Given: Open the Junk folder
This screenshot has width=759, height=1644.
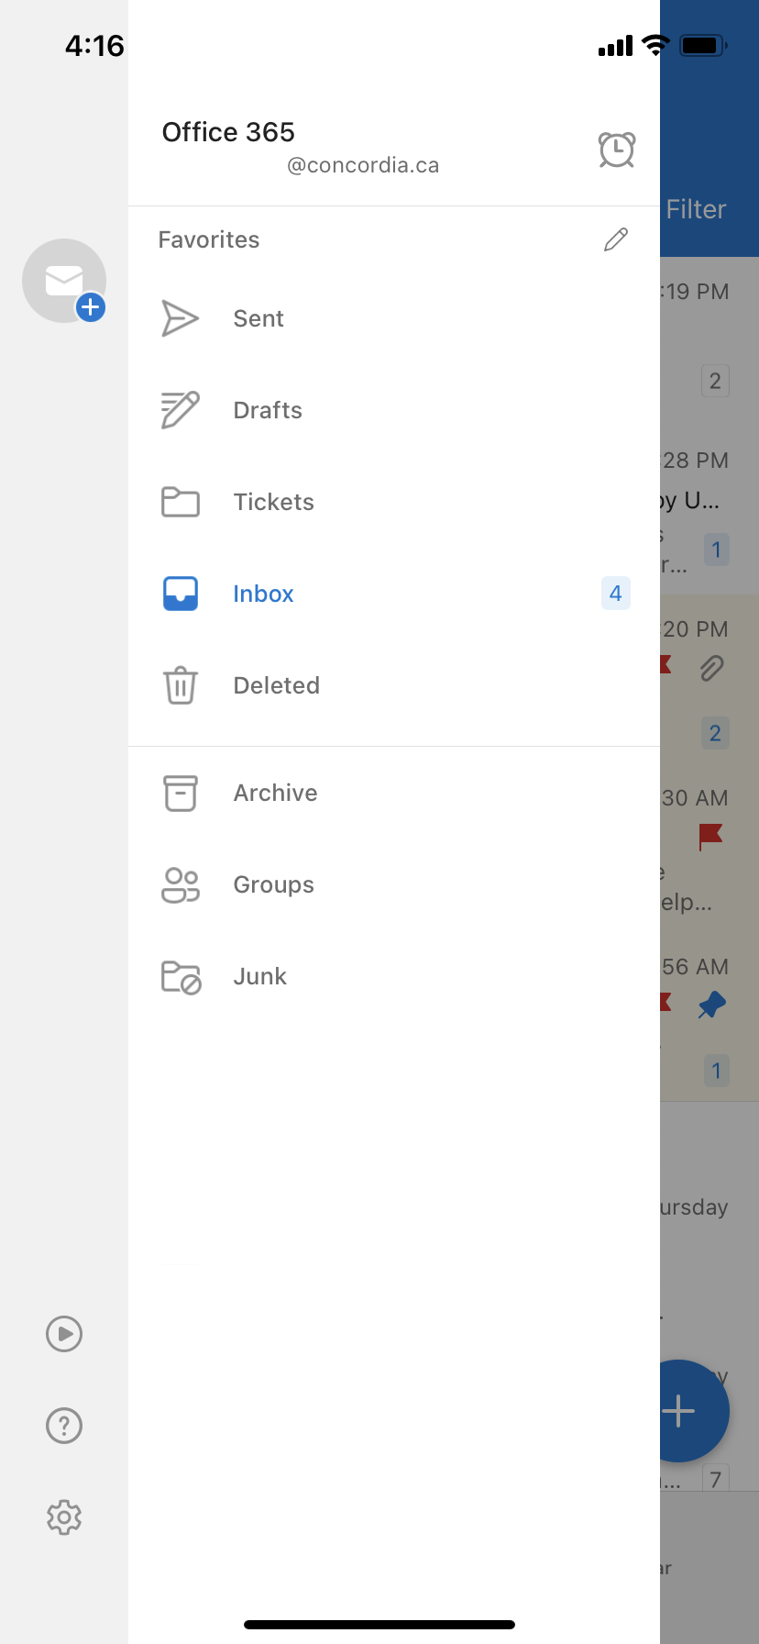Looking at the screenshot, I should [394, 976].
